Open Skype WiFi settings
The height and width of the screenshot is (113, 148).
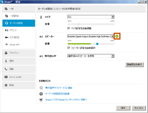pos(19,45)
